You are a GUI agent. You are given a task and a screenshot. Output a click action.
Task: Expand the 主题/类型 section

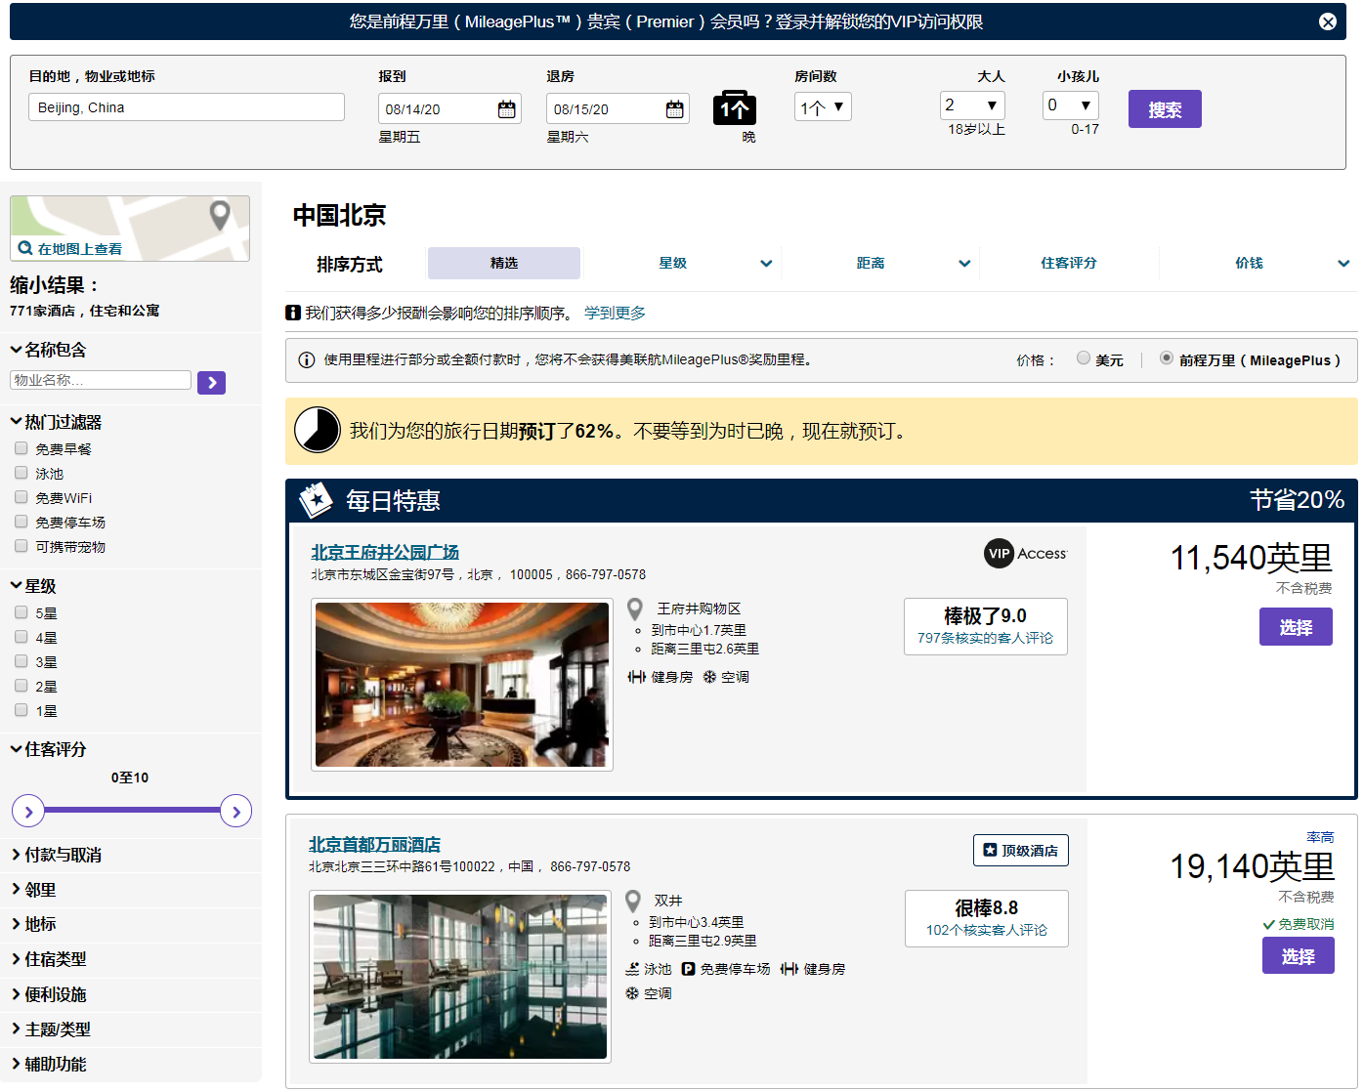pyautogui.click(x=51, y=1029)
